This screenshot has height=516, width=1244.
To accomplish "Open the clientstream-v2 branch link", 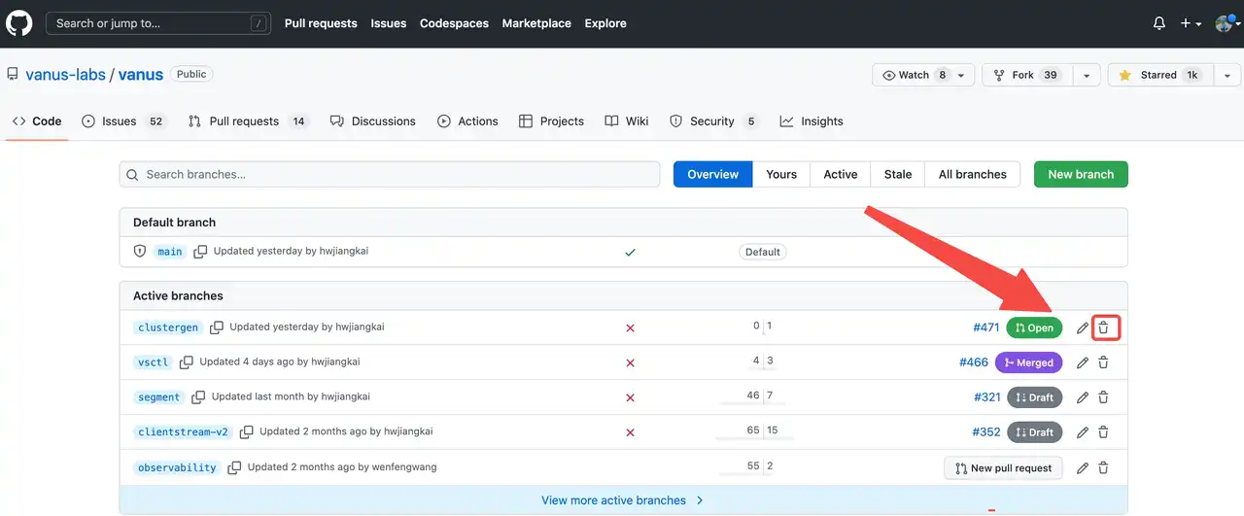I will click(x=184, y=432).
